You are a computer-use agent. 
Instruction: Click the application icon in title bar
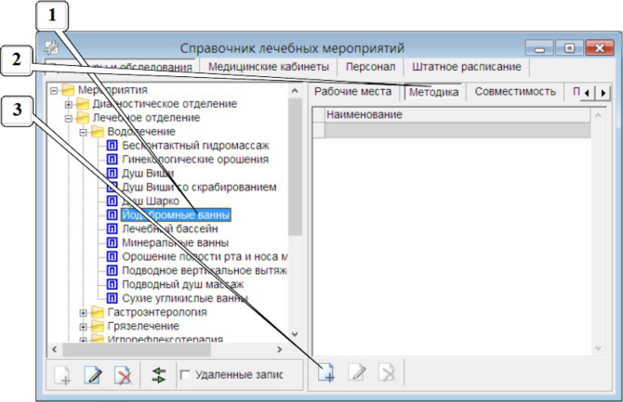(54, 47)
